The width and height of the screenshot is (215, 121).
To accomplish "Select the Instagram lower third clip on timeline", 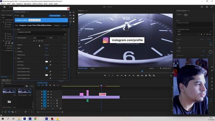I will click(102, 94).
